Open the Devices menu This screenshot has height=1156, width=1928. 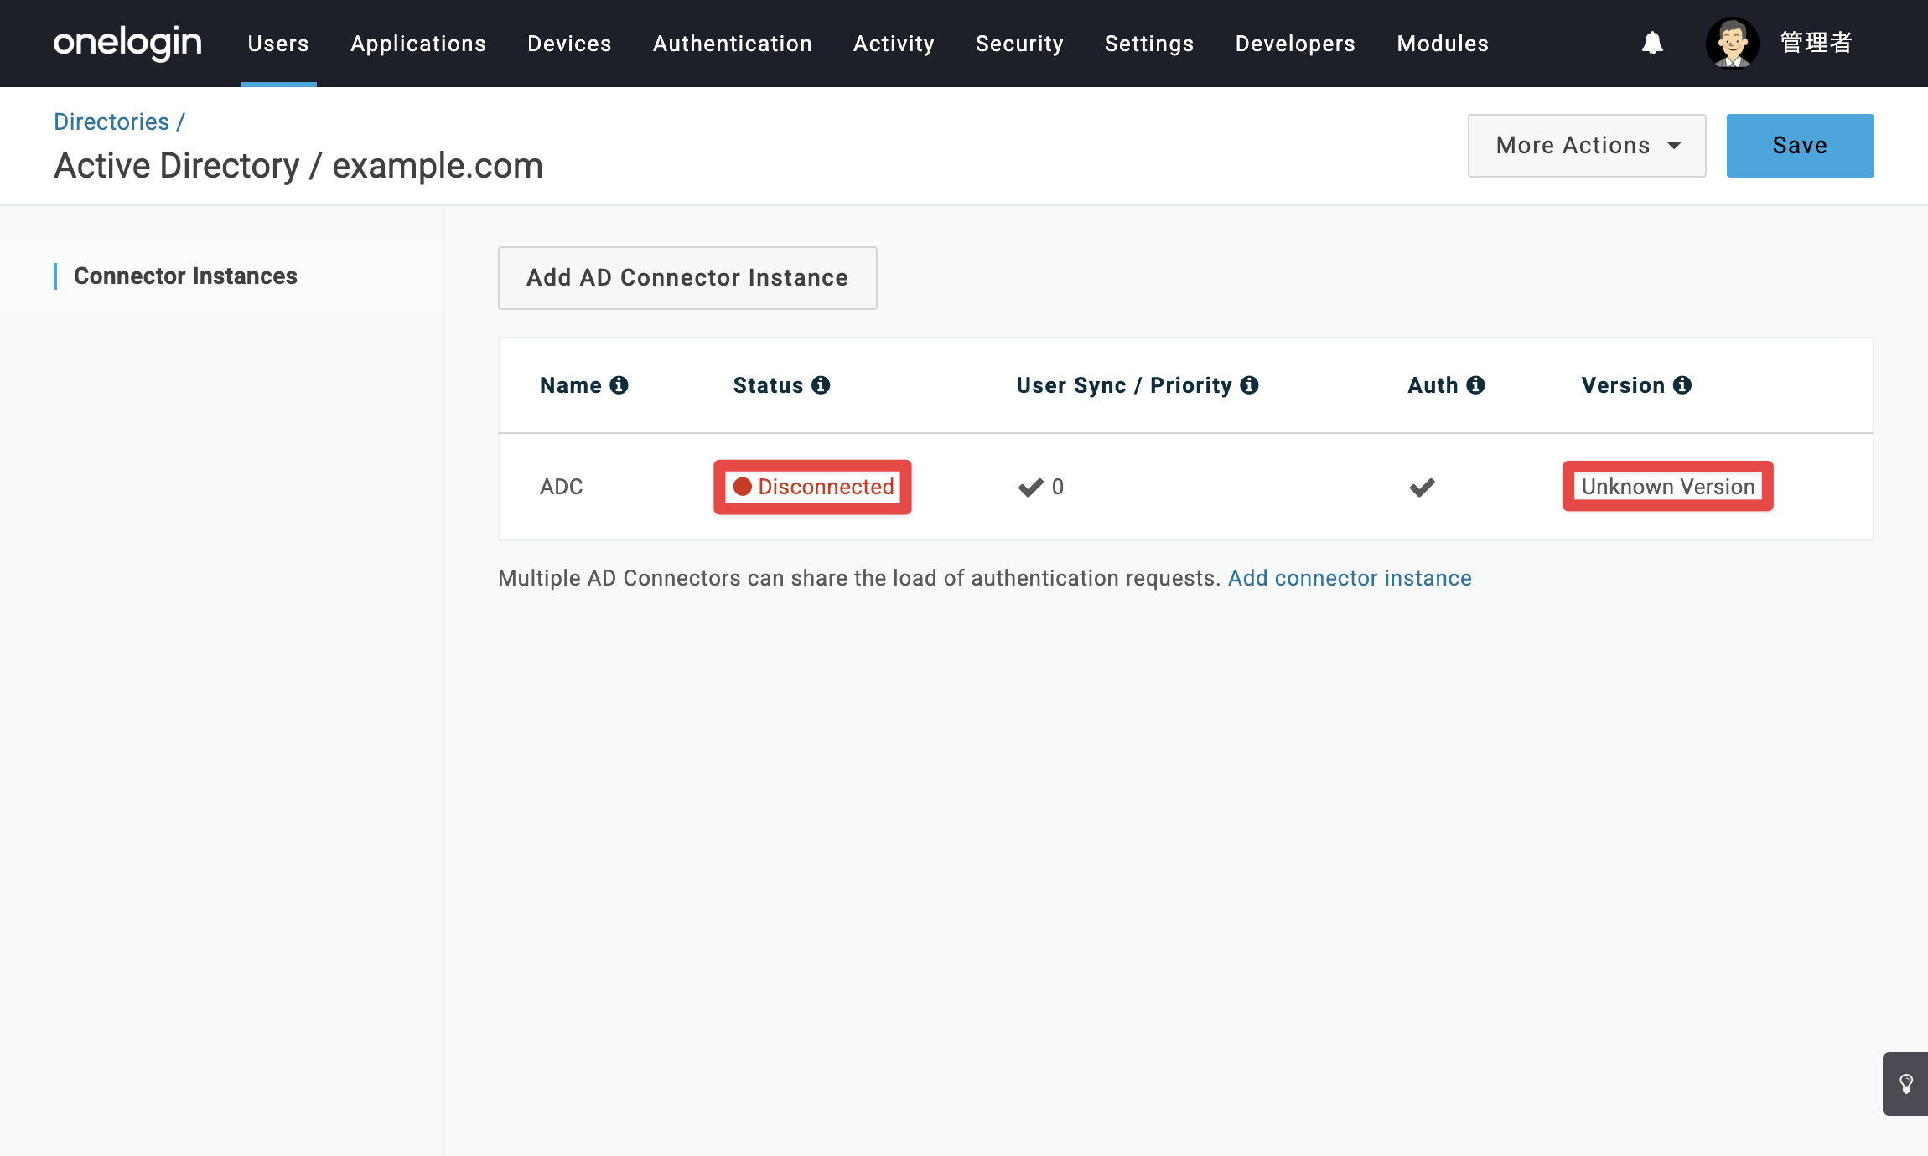point(569,44)
